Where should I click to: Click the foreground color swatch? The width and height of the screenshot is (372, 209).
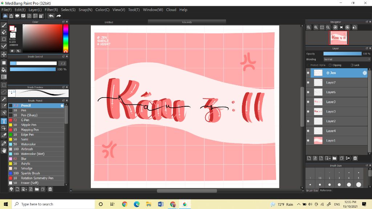click(12, 28)
